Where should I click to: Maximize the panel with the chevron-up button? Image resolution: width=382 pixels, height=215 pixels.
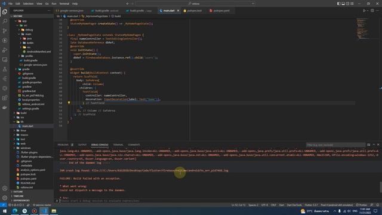pyautogui.click(x=374, y=145)
